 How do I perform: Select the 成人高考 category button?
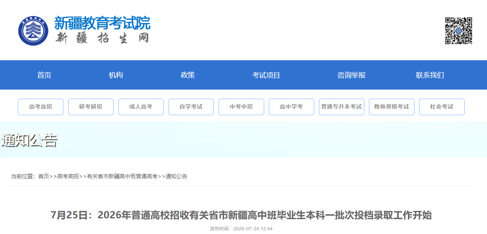141,107
